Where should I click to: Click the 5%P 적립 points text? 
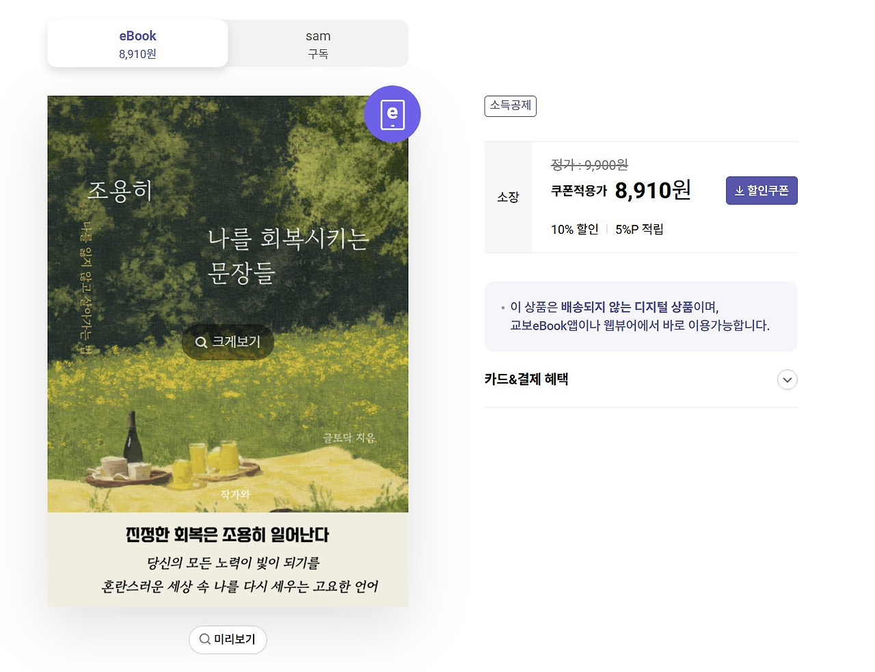[x=639, y=229]
